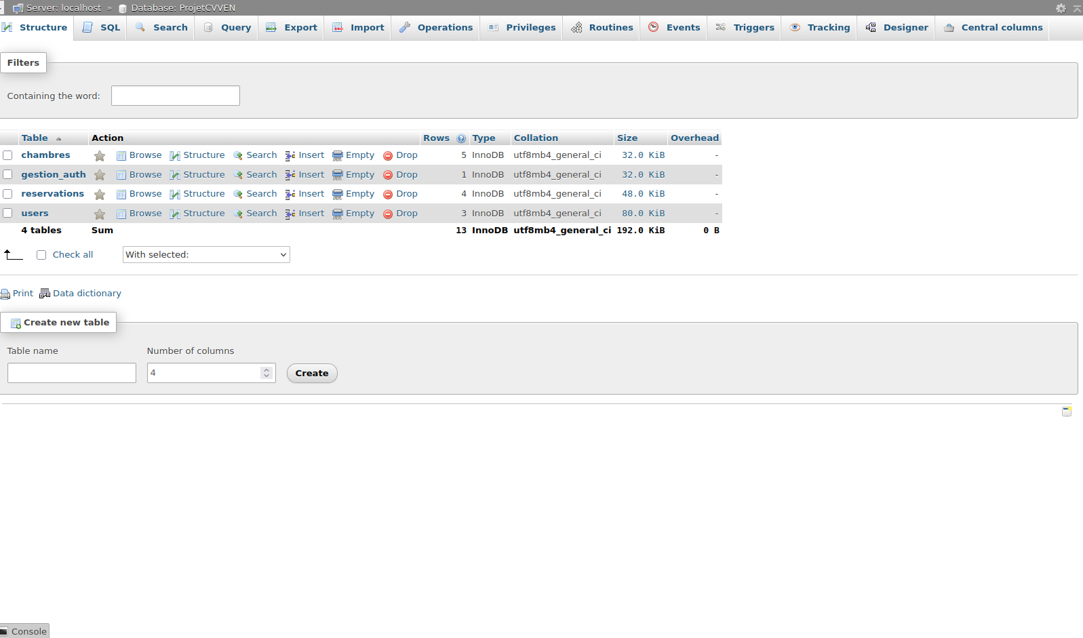Click the Empty icon in chambres row

[x=338, y=156]
